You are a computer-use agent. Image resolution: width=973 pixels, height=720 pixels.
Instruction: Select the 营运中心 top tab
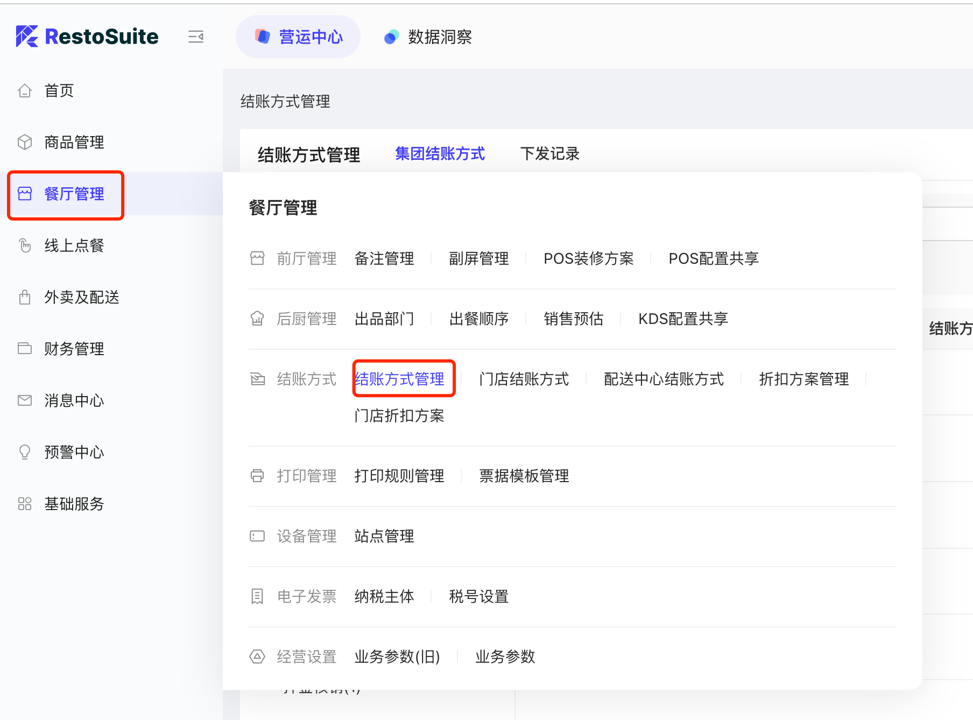[x=298, y=37]
